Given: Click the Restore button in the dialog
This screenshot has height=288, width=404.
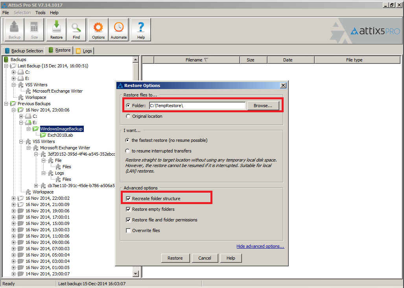Looking at the screenshot, I should [x=175, y=258].
